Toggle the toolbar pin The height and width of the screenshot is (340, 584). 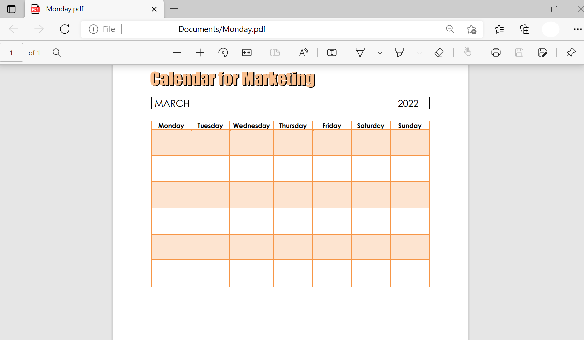[x=571, y=52]
